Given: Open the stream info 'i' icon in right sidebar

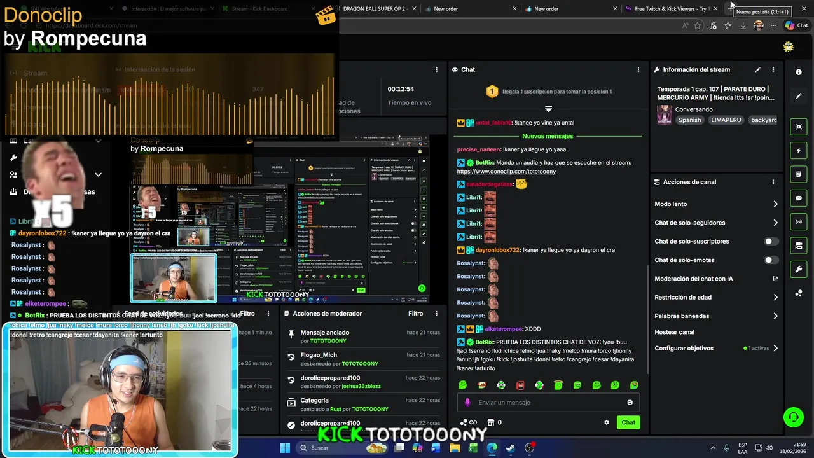Looking at the screenshot, I should pos(799,72).
